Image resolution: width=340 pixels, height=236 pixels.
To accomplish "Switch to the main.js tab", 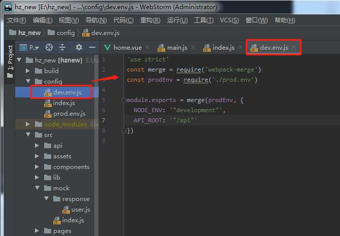I will tap(172, 48).
